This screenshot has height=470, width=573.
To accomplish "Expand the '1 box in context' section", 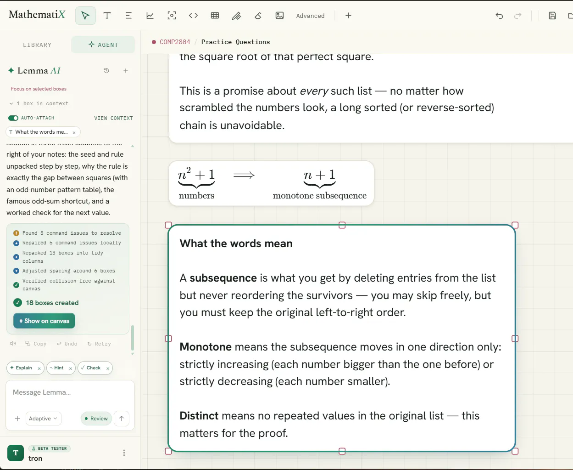I will click(39, 103).
